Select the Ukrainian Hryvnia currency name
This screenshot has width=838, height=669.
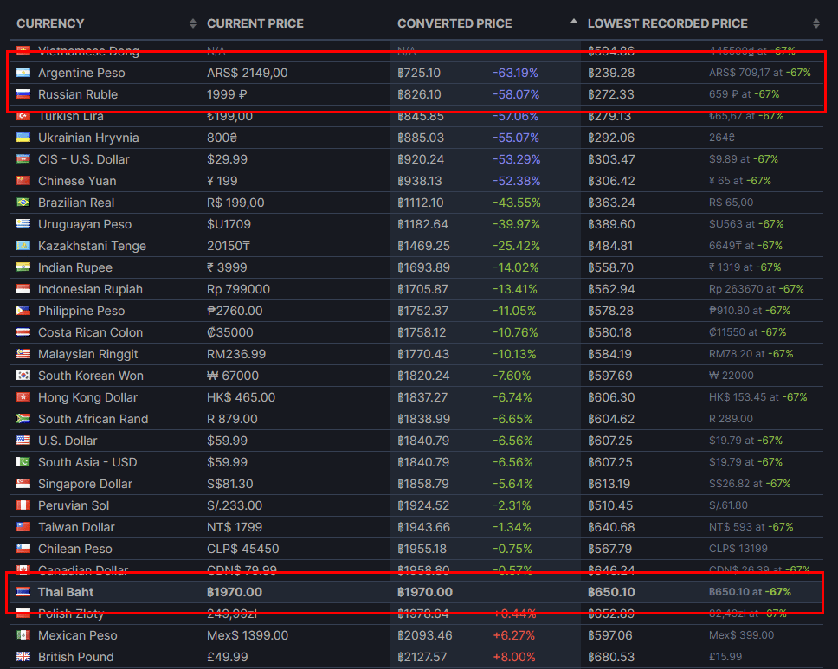(88, 138)
